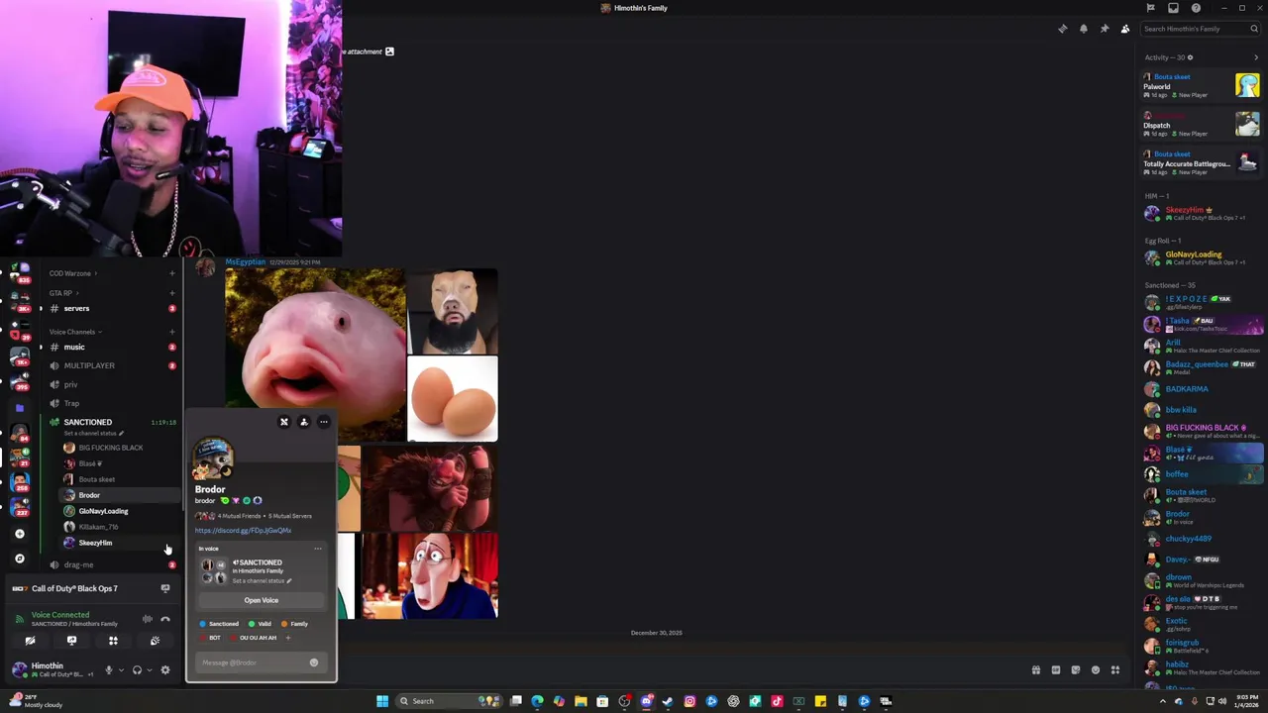This screenshot has height=713, width=1268.
Task: Open game overlay icon beside Black Ops 7
Action: [165, 588]
